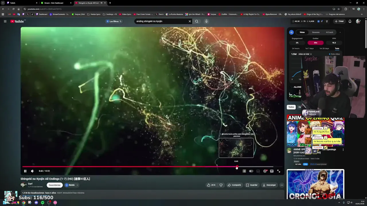Screen dimensions: 367x206
Task: Select the AI Coach tab
Action: [x=329, y=32]
